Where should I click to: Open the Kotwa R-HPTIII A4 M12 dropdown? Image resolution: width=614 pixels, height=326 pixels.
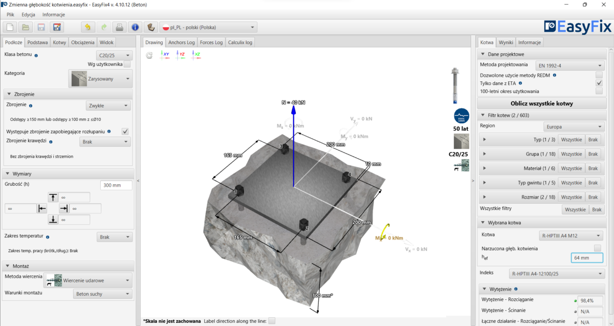point(572,236)
